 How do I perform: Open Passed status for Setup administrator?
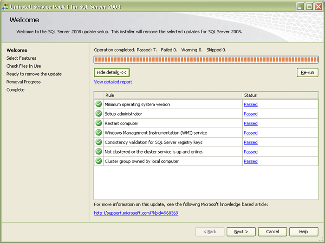pos(251,114)
